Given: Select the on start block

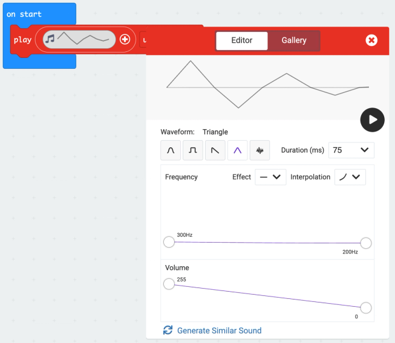Looking at the screenshot, I should (x=24, y=14).
